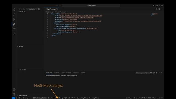Go back with title bar arrow
Viewport: 176px width, 99px height.
(57, 5)
